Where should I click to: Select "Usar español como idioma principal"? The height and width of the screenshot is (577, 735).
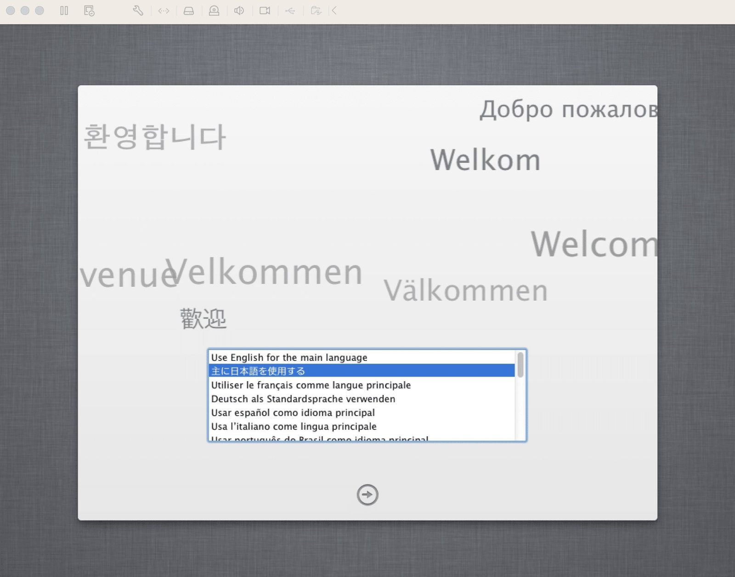coord(362,412)
